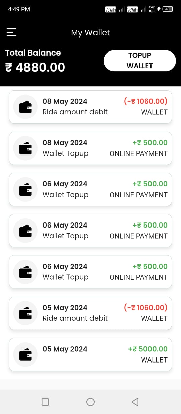The image size is (181, 414).
Task: Tap the -₹1060.00 amount on 05 May
Action: click(145, 308)
